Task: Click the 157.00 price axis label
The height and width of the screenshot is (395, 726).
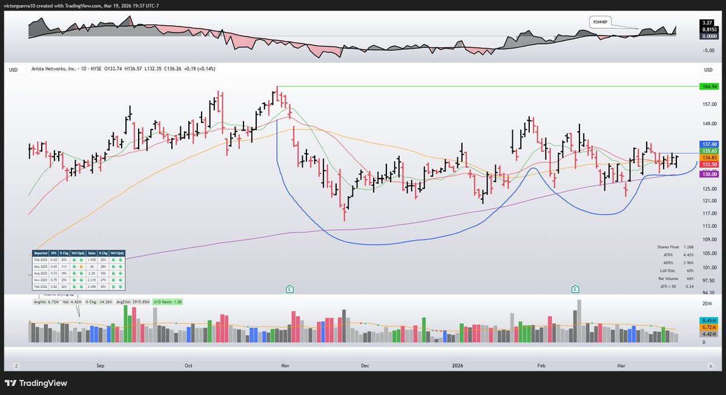Action: tap(710, 105)
